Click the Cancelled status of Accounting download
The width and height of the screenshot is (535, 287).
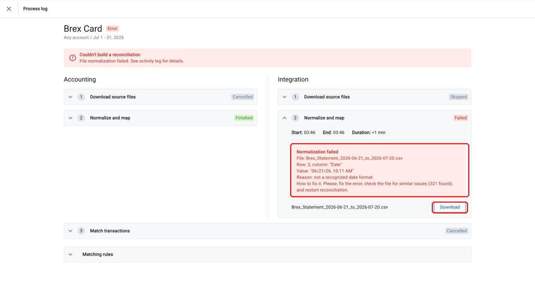pyautogui.click(x=243, y=97)
